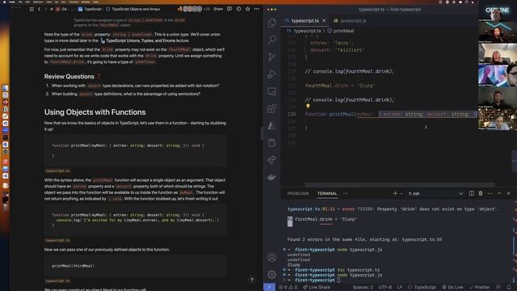
Task: Open more panel tabs ellipsis
Action: coord(346,194)
